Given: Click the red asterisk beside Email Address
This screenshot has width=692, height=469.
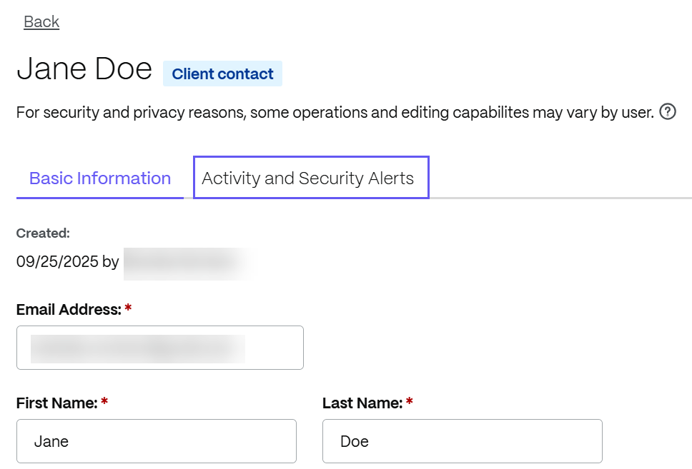Looking at the screenshot, I should (128, 310).
